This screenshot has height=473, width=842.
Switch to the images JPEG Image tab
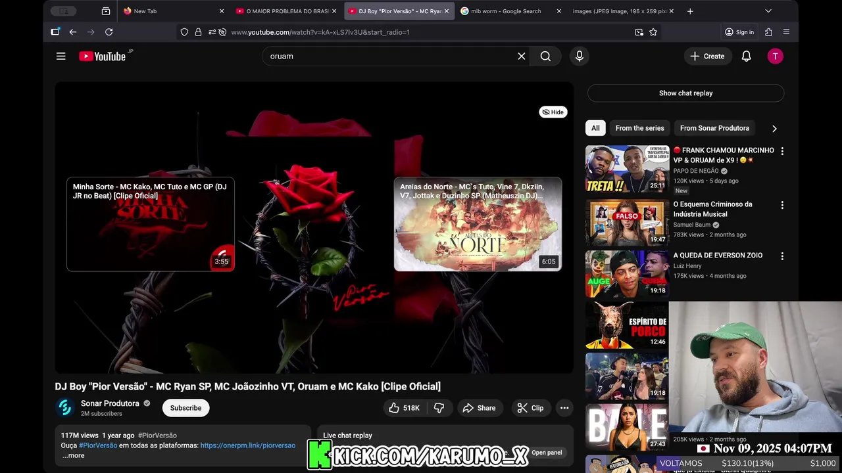point(624,11)
